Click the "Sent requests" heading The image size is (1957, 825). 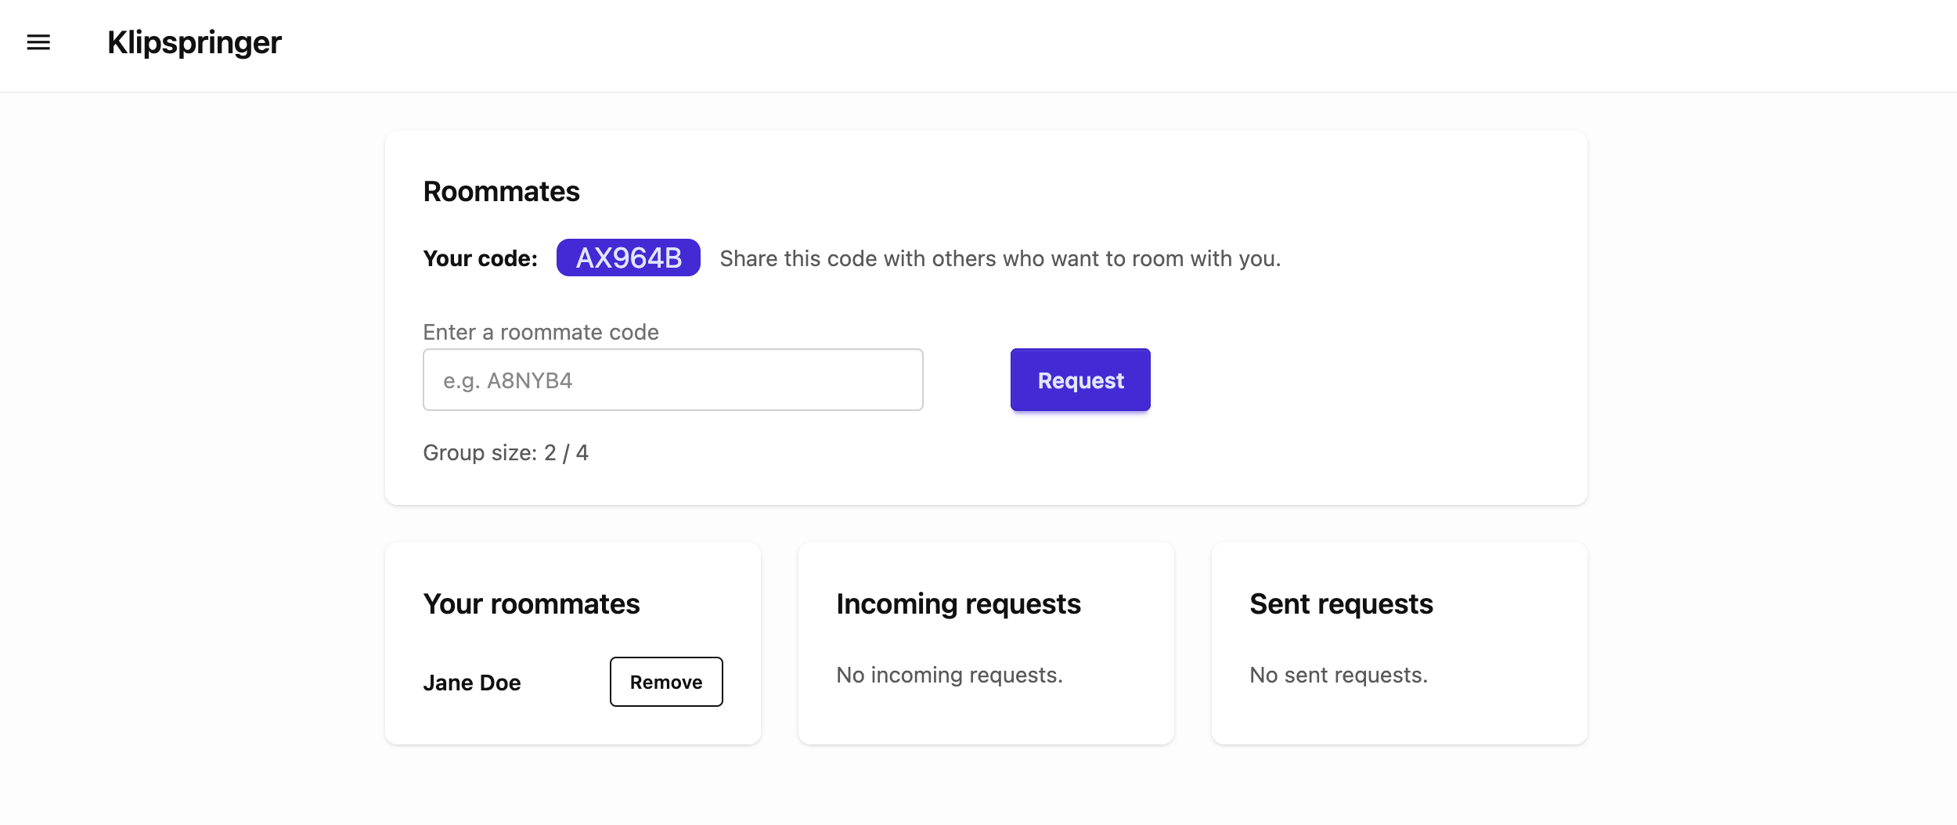(1341, 604)
